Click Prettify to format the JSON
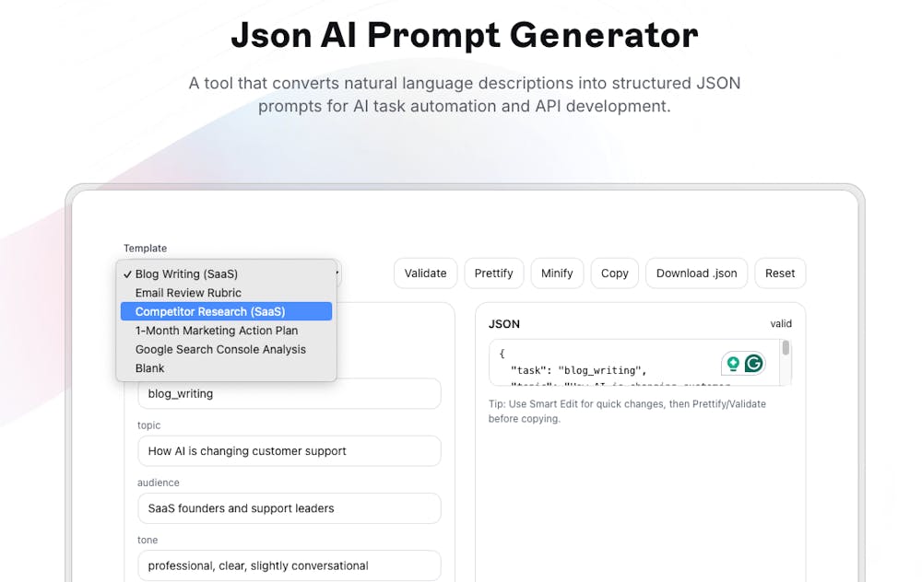922x582 pixels. (x=493, y=273)
